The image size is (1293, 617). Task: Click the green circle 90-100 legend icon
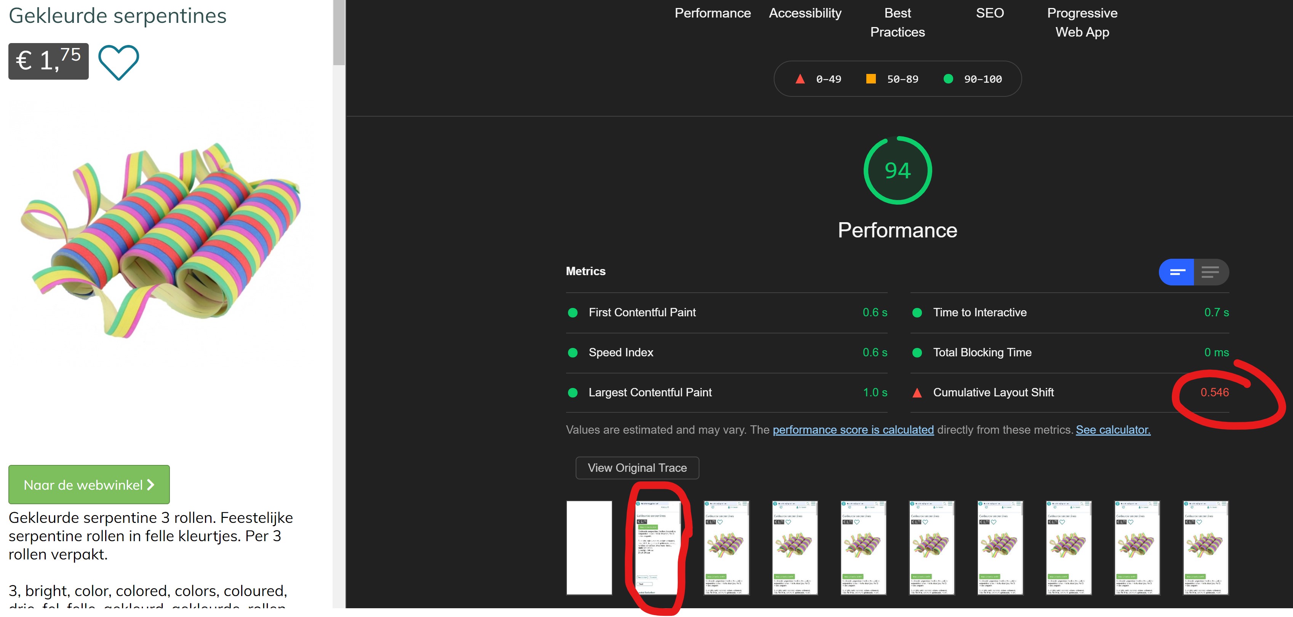click(x=948, y=79)
